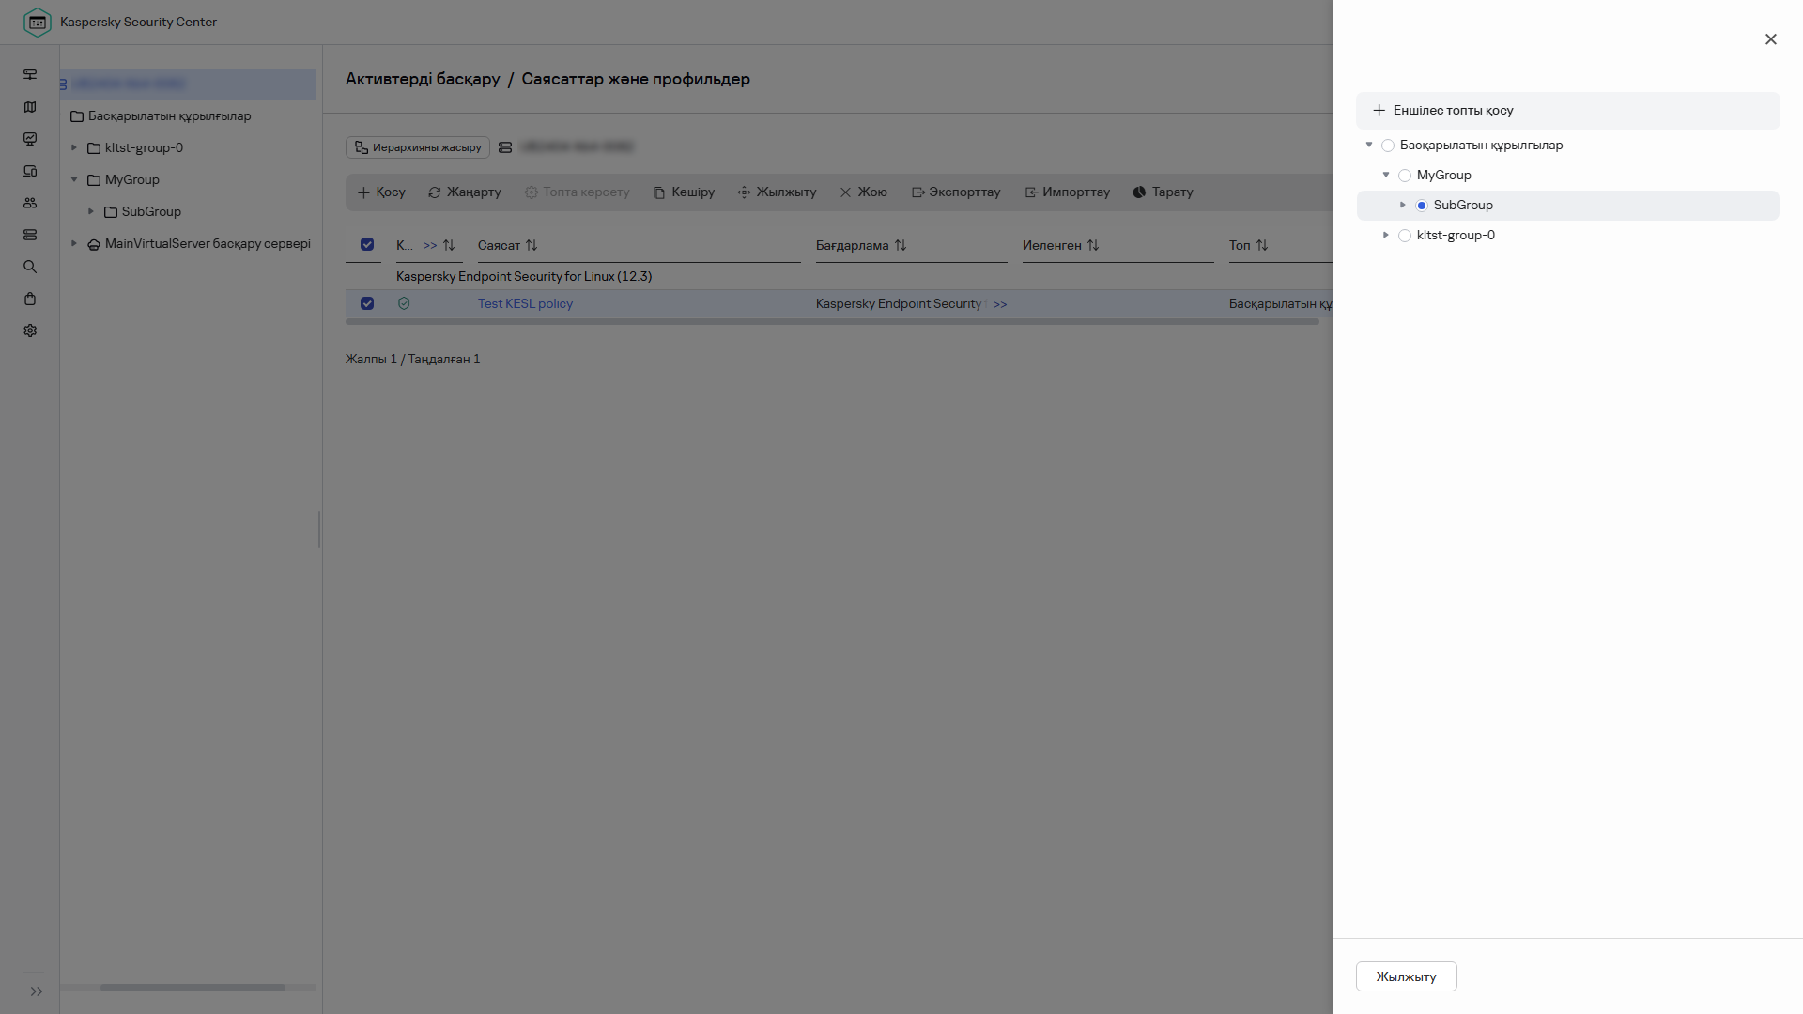Click Жылжыту button at panel bottom
The image size is (1803, 1014).
[1406, 976]
